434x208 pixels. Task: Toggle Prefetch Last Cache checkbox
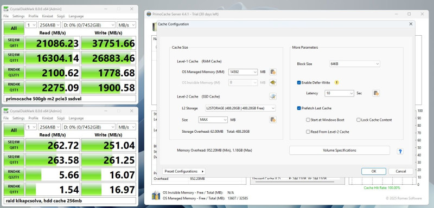[x=299, y=108]
